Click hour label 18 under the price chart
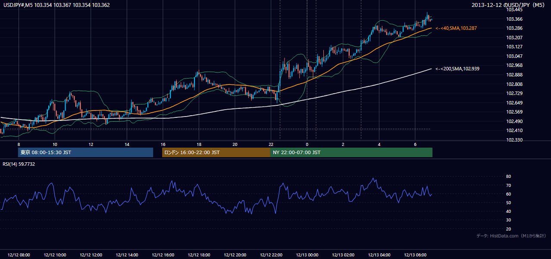 (x=199, y=144)
